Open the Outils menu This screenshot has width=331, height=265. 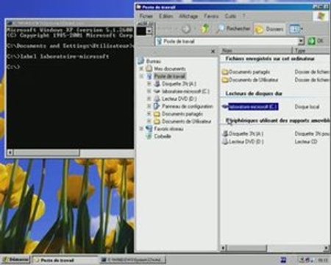pyautogui.click(x=230, y=16)
